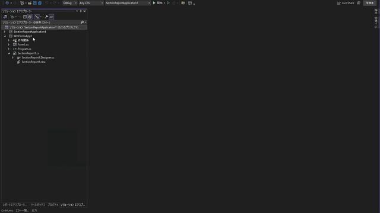
Task: Select SectionReport1.resx file
Action: pos(33,62)
